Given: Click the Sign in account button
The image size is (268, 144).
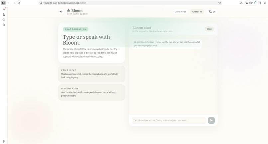Looking at the screenshot, I should tap(251, 3).
